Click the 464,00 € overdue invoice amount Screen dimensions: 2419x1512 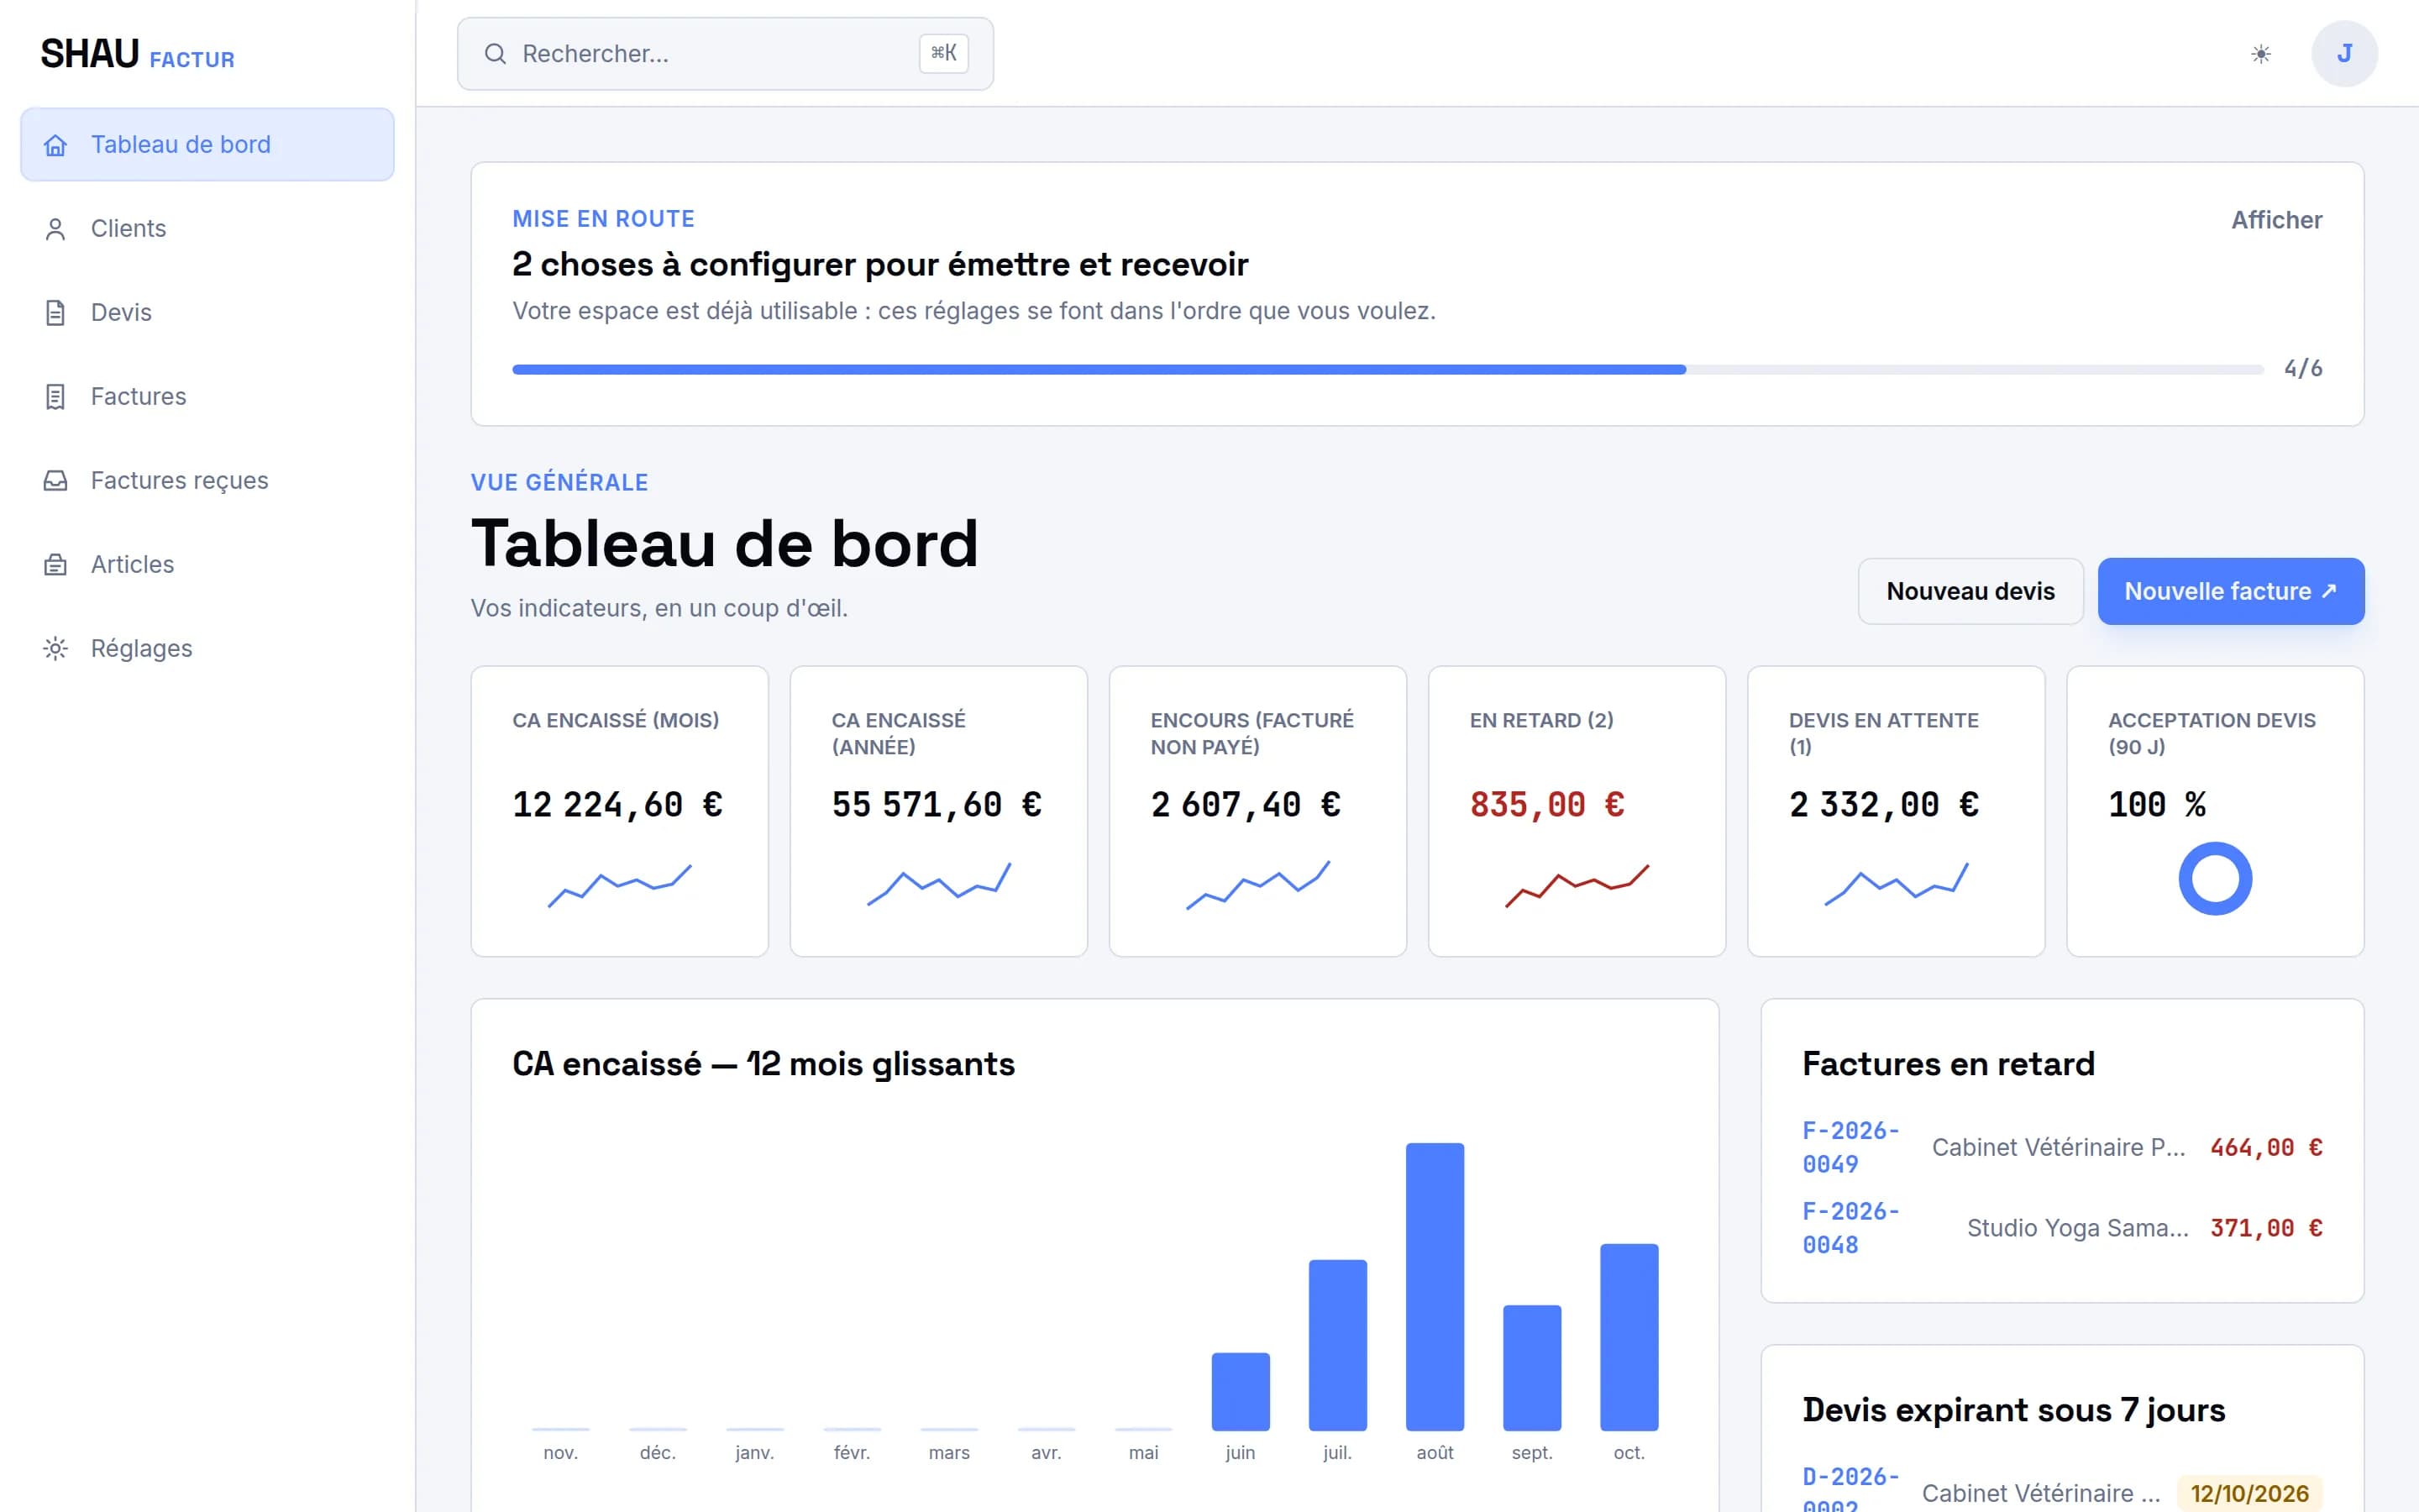[2265, 1147]
